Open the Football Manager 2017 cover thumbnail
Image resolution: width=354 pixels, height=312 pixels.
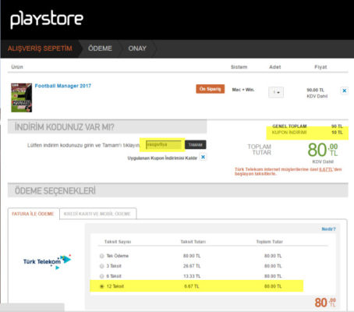pos(21,97)
